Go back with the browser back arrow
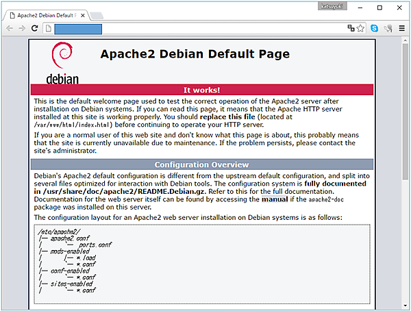This screenshot has width=411, height=311. pos(10,28)
